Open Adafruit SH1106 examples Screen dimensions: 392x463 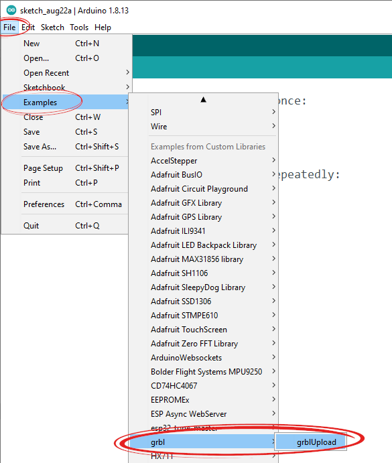203,273
